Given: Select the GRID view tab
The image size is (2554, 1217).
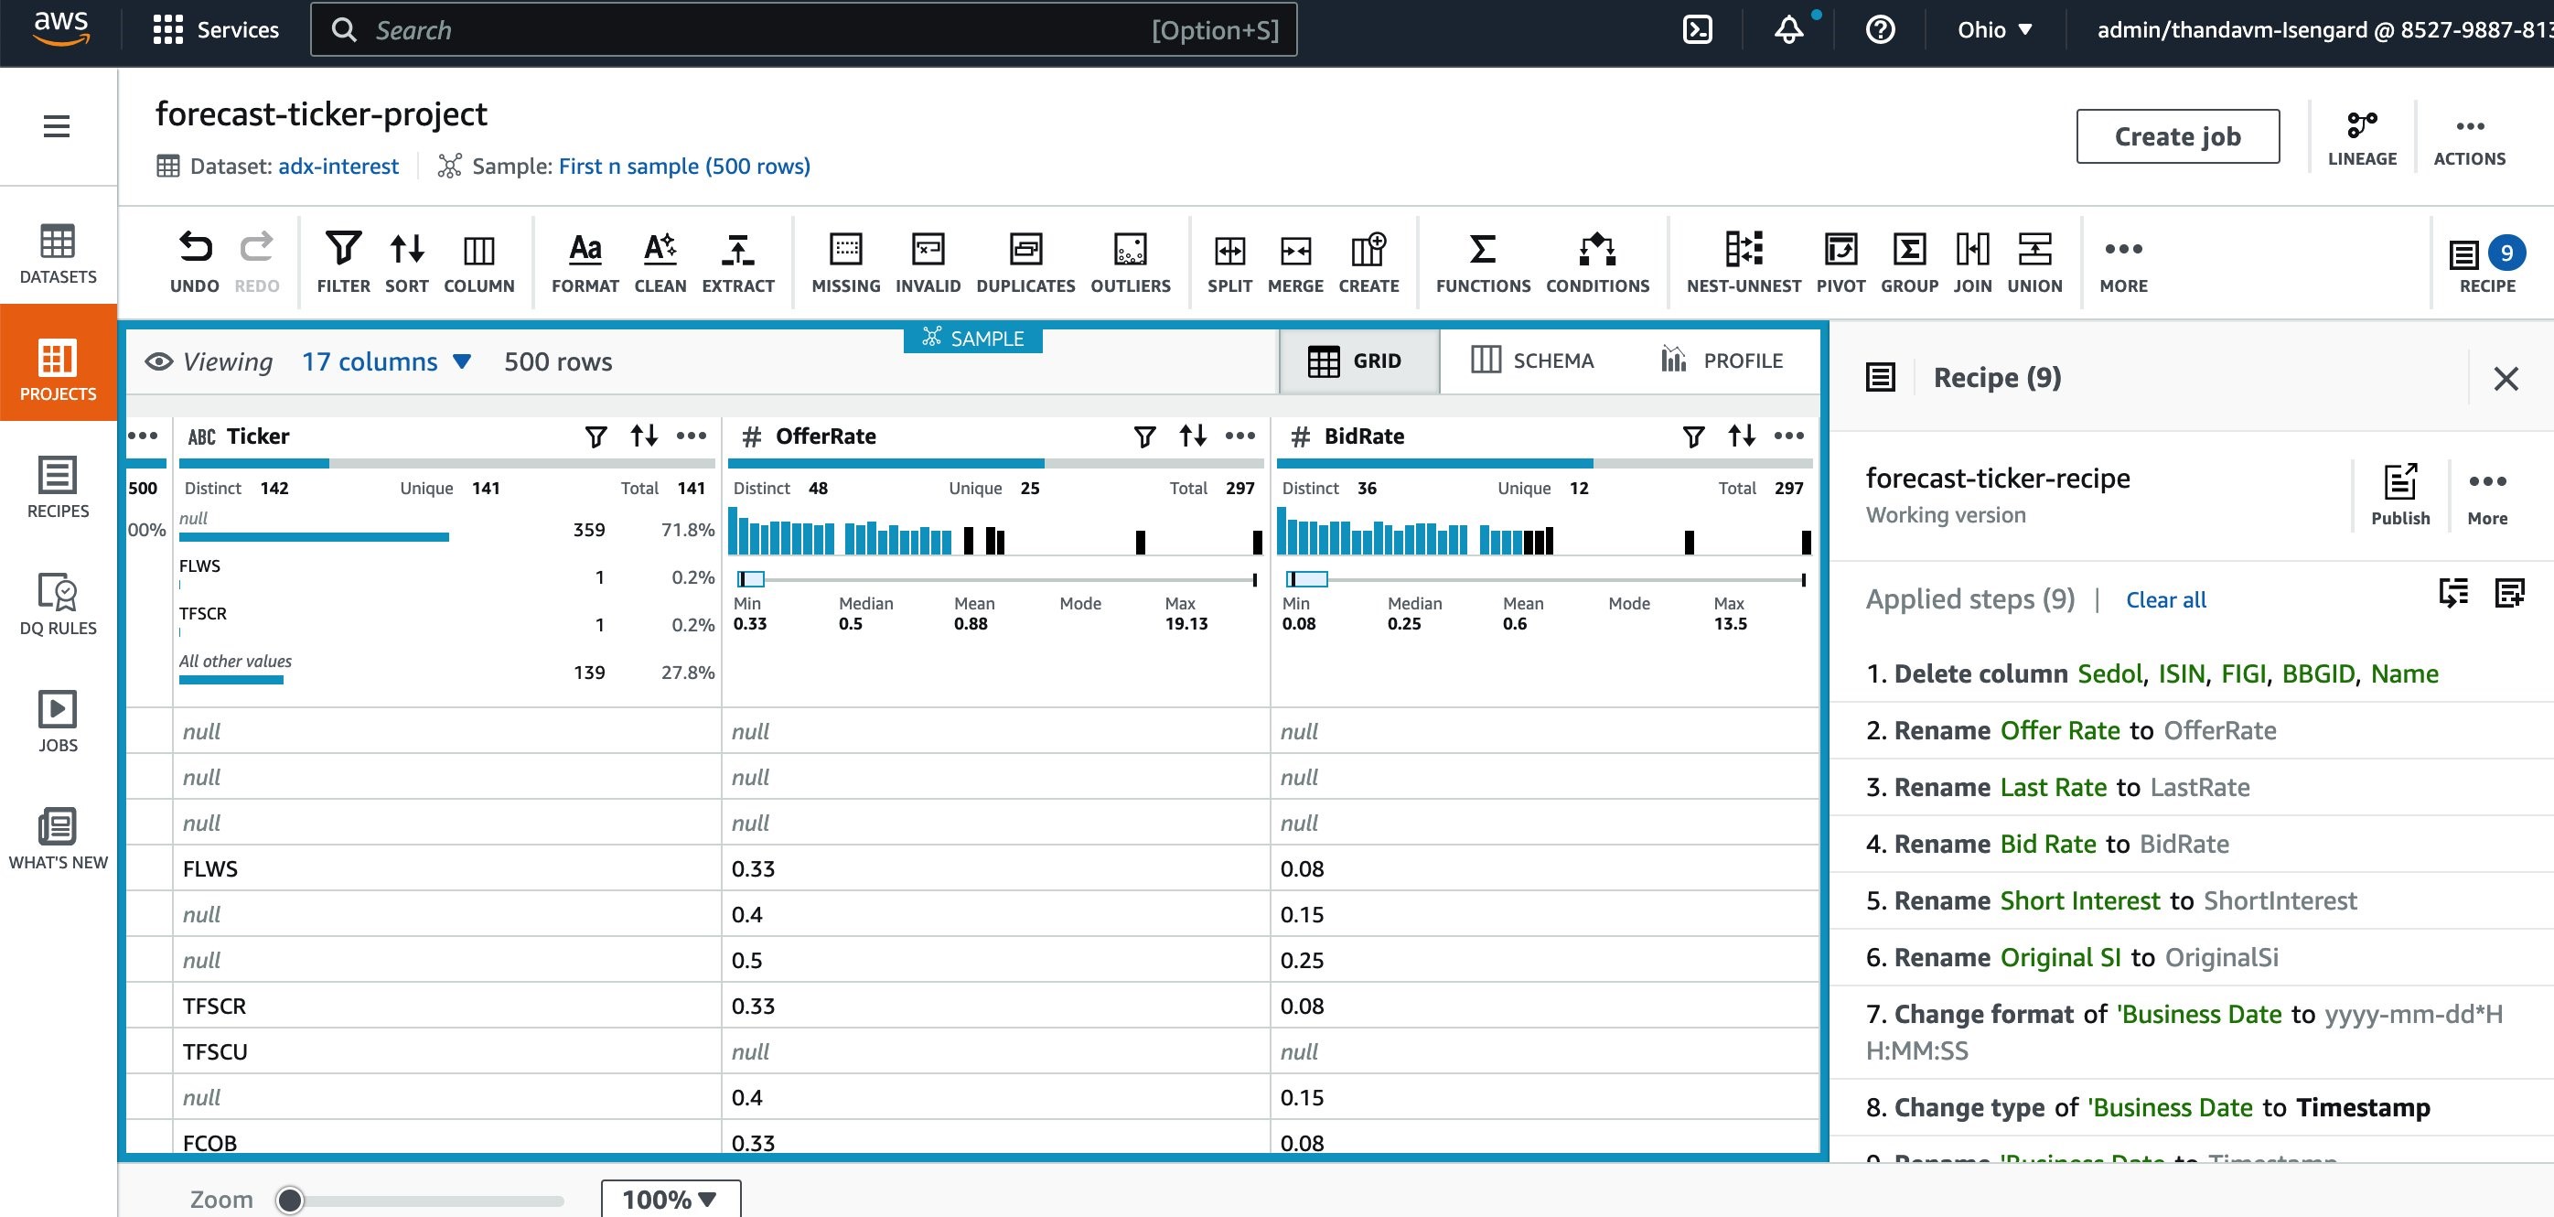Looking at the screenshot, I should (x=1359, y=361).
